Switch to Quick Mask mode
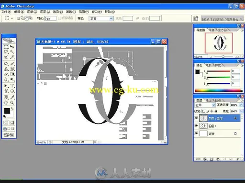The image size is (245, 183). [x=12, y=122]
